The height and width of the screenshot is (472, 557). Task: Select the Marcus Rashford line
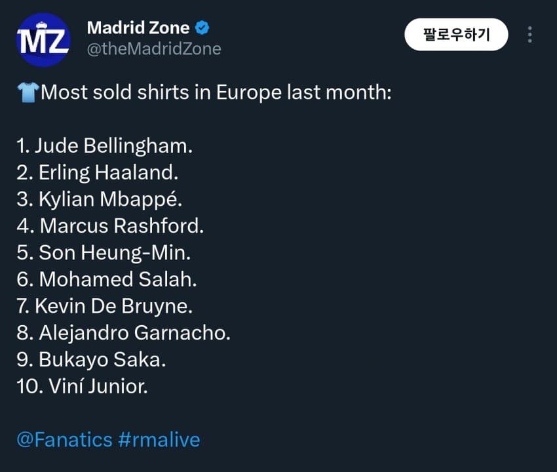point(110,226)
